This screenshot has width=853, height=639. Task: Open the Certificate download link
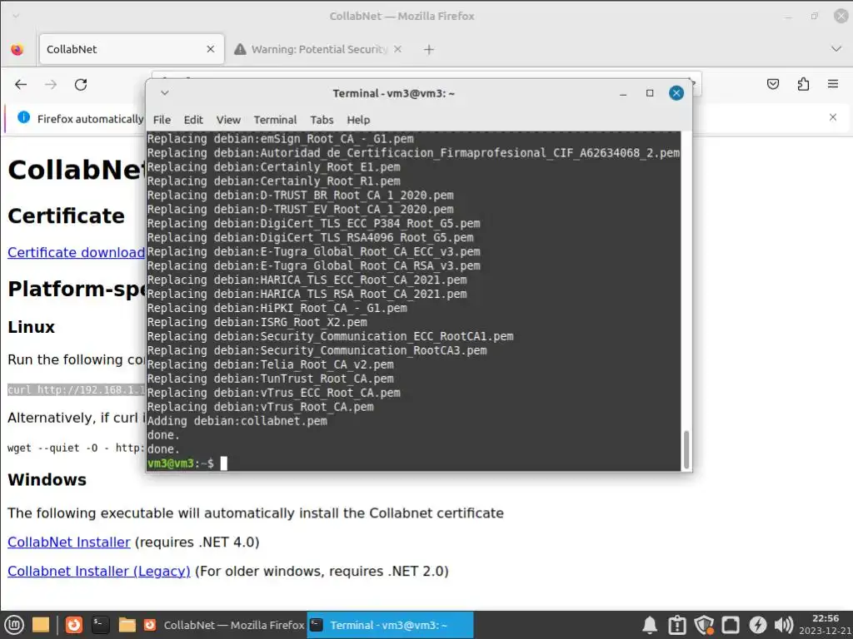click(76, 253)
